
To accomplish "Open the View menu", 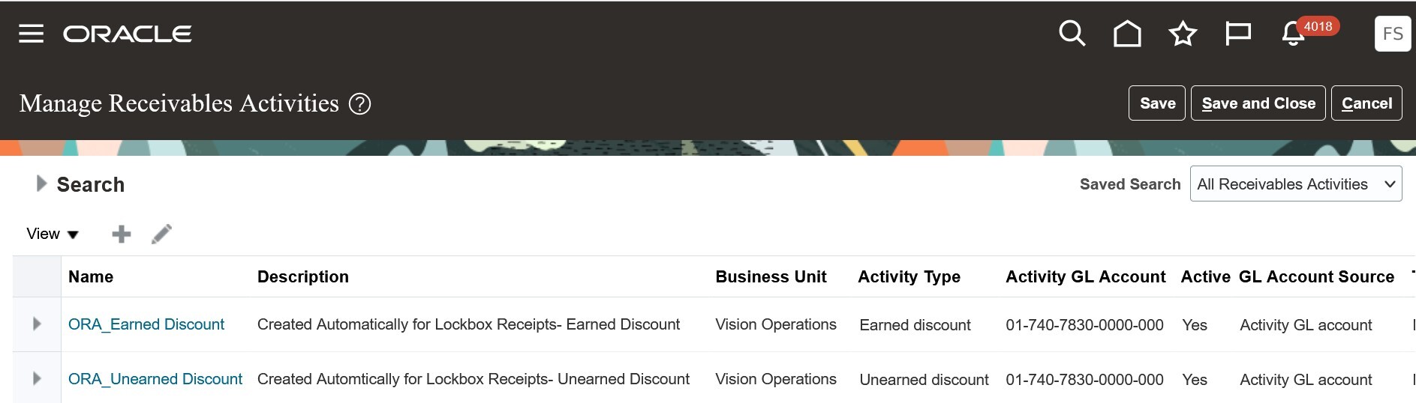I will [x=52, y=234].
